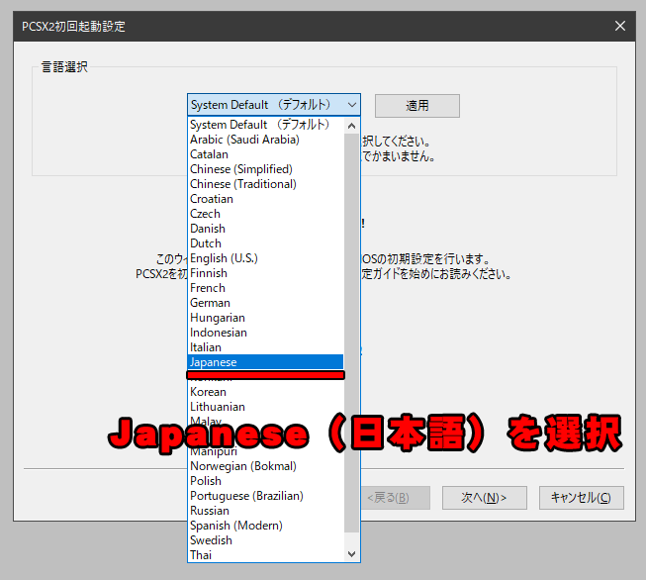The width and height of the screenshot is (646, 580).
Task: Choose Lithuanian from the language list
Action: pyautogui.click(x=266, y=407)
